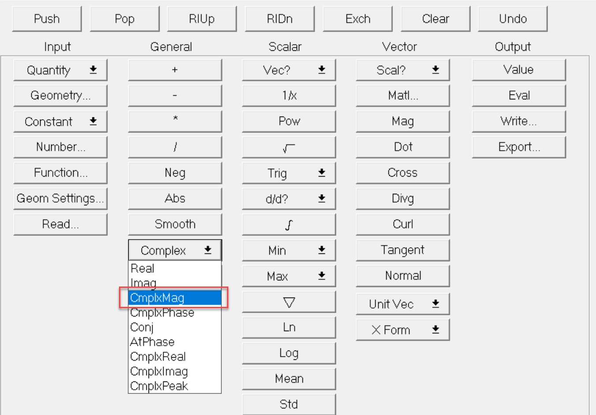Click the square root symbol button
The height and width of the screenshot is (415, 596).
(289, 147)
